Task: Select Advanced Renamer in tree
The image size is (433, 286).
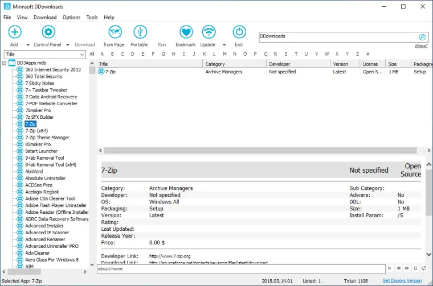Action: [45, 239]
